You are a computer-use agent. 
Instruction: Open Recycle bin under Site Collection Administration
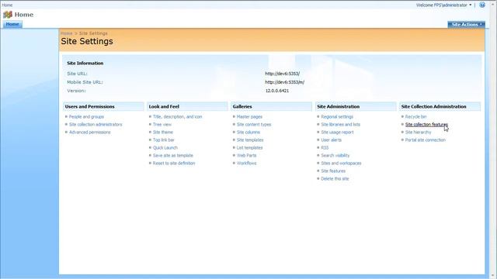(x=415, y=117)
